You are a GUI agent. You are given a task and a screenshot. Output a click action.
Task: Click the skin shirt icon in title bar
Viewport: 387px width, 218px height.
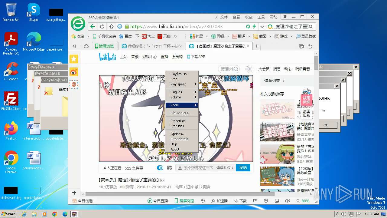click(285, 17)
